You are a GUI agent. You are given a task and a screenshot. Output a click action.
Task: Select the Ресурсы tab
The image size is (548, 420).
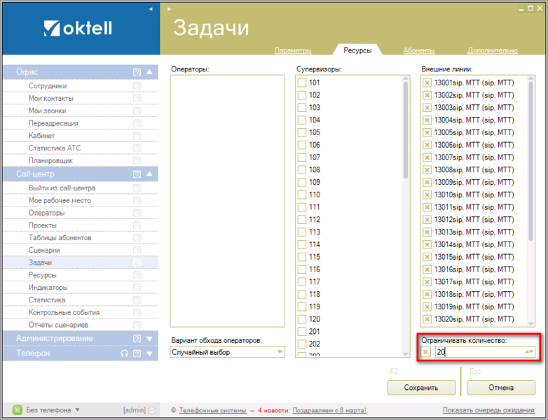pyautogui.click(x=357, y=50)
